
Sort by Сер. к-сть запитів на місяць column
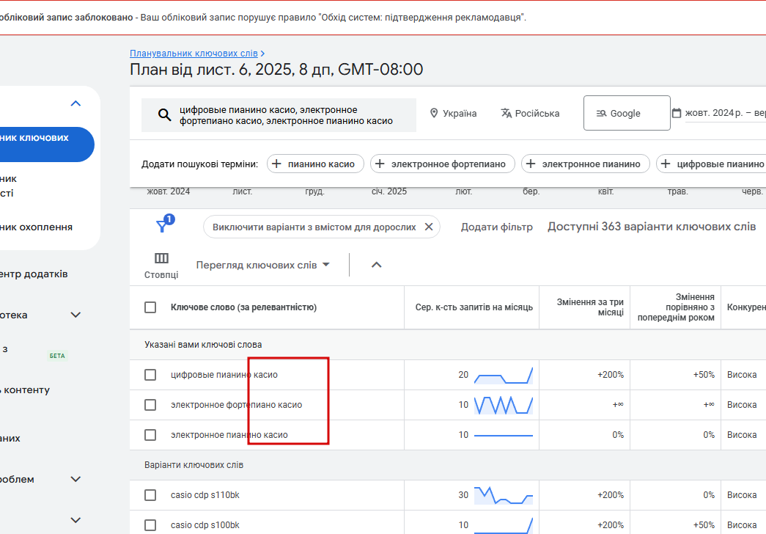[x=474, y=307]
